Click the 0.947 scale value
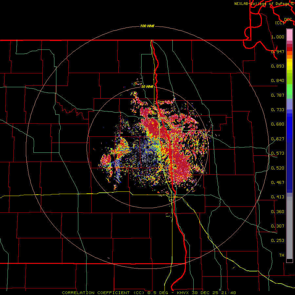 278,51
